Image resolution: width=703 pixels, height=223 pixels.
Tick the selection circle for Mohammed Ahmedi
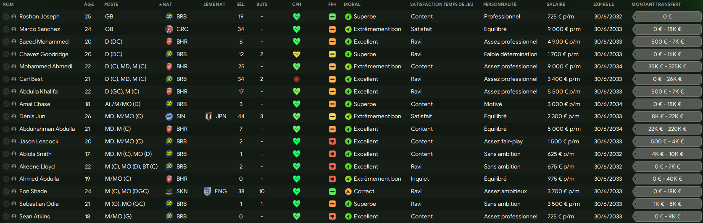(x=6, y=67)
